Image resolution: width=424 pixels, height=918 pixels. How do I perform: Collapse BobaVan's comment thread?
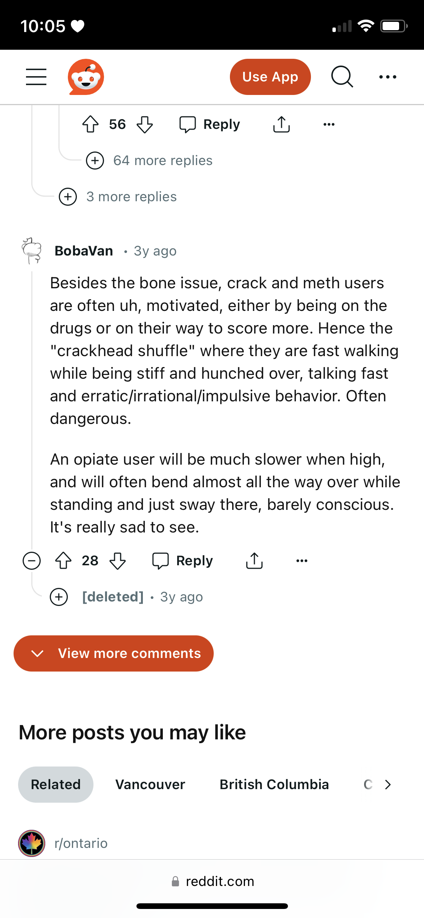[32, 561]
